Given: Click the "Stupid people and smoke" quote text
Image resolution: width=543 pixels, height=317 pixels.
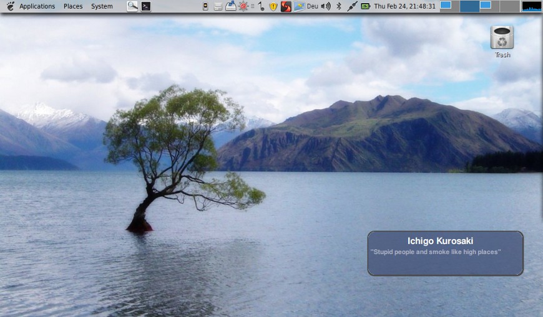Looking at the screenshot, I should click(x=436, y=252).
